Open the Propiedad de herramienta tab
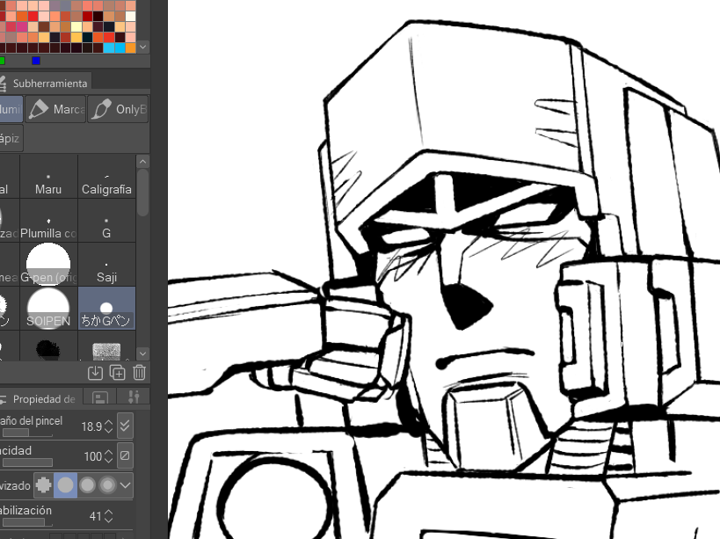Viewport: 720px width, 539px height. (x=40, y=399)
